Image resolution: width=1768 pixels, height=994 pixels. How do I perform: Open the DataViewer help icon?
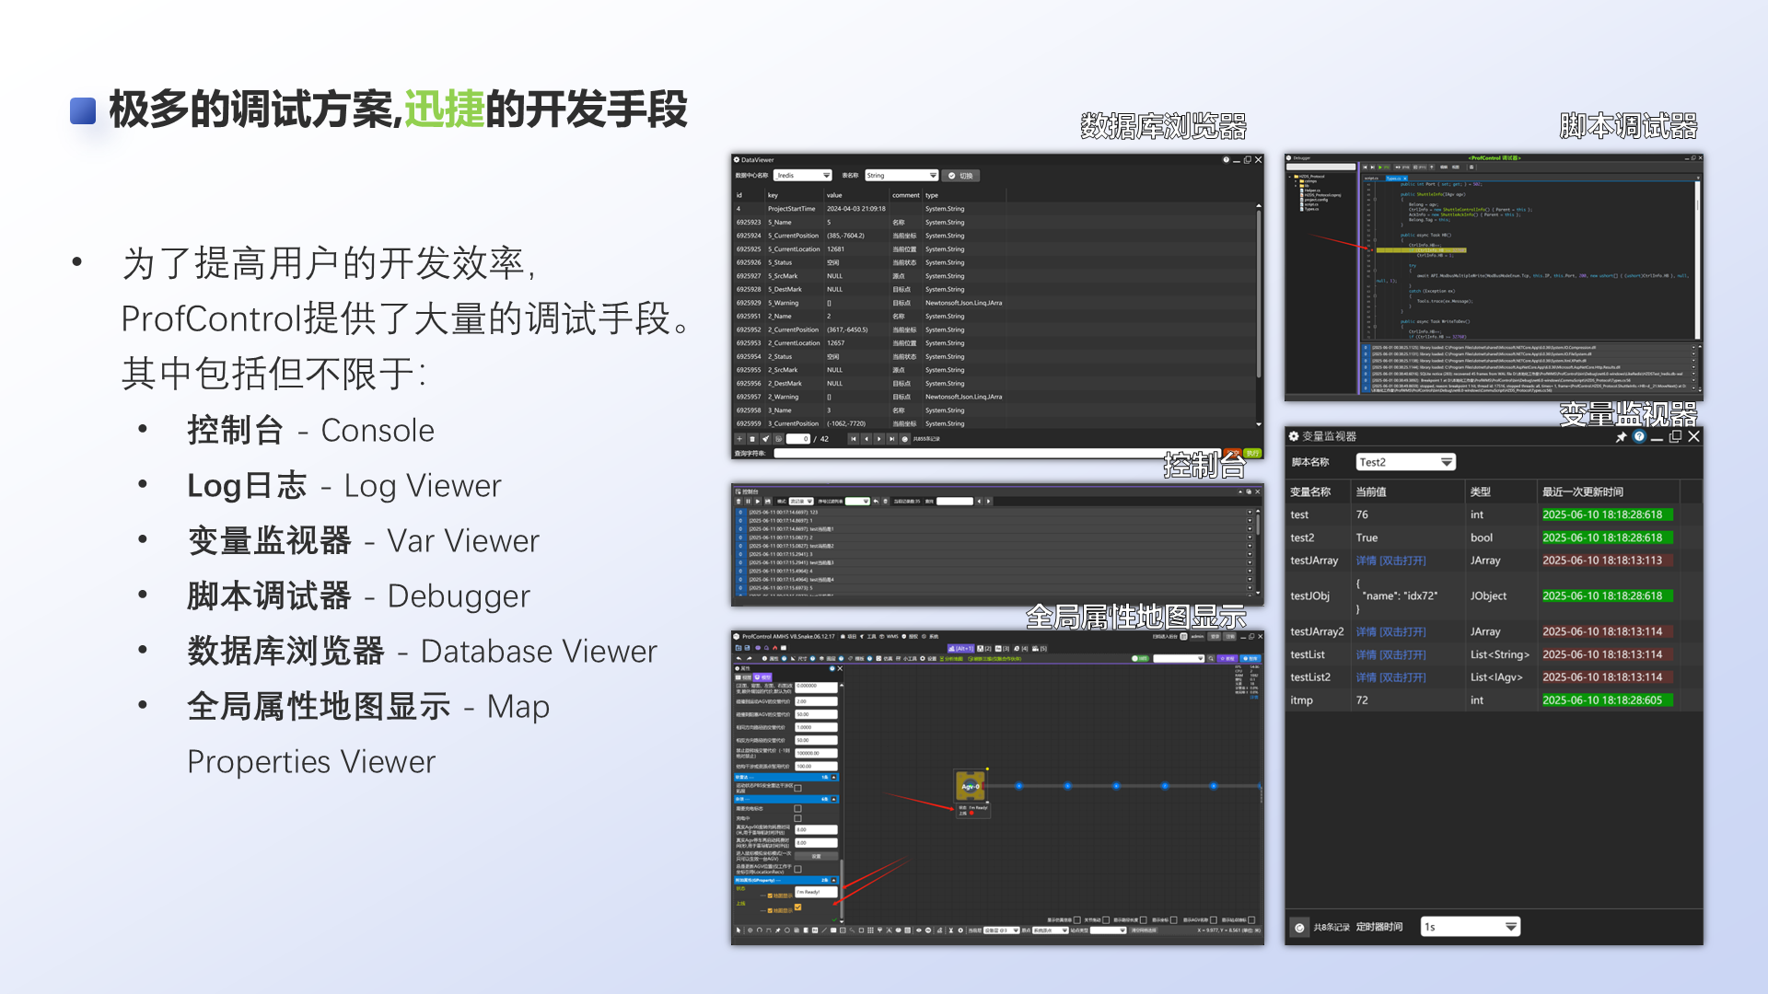[x=1226, y=160]
